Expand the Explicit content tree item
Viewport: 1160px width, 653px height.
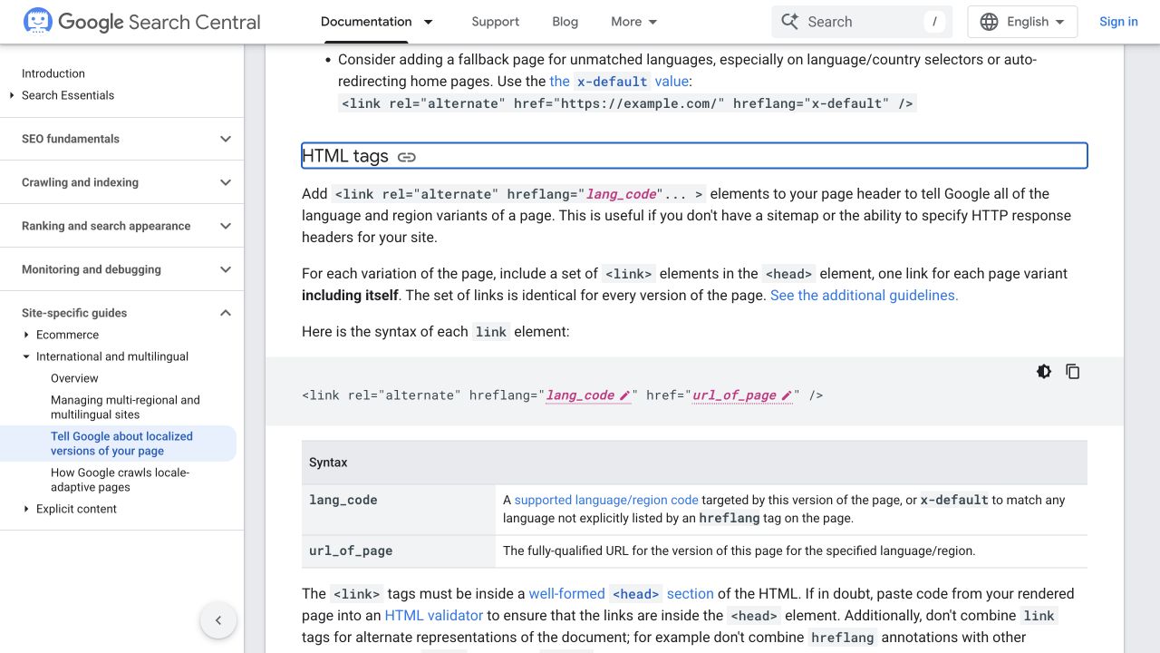[26, 509]
